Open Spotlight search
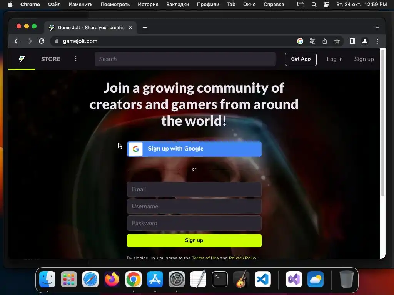This screenshot has height=295, width=394. [x=314, y=5]
